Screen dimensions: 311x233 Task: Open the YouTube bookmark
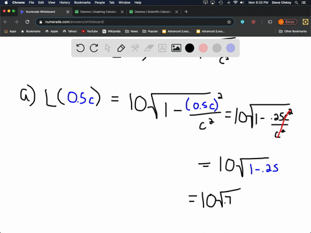89,31
